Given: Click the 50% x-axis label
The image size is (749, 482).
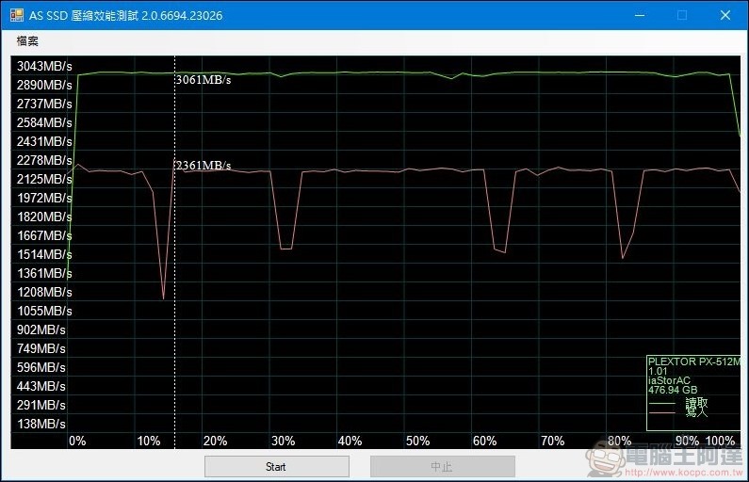Looking at the screenshot, I should coord(417,441).
